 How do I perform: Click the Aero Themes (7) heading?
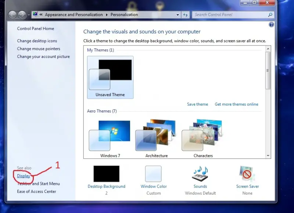coord(102,111)
